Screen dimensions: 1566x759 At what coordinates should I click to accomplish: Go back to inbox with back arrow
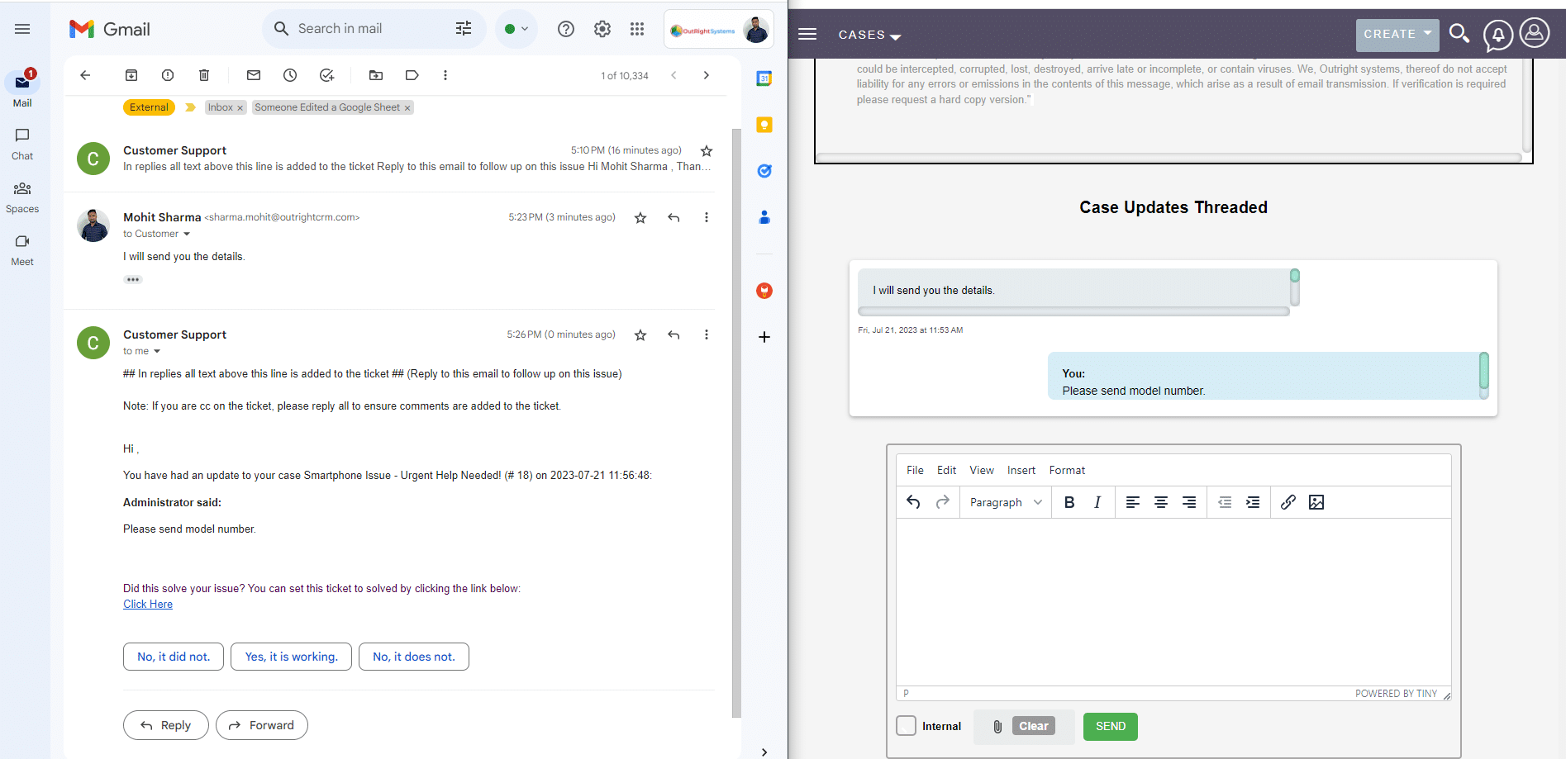85,75
